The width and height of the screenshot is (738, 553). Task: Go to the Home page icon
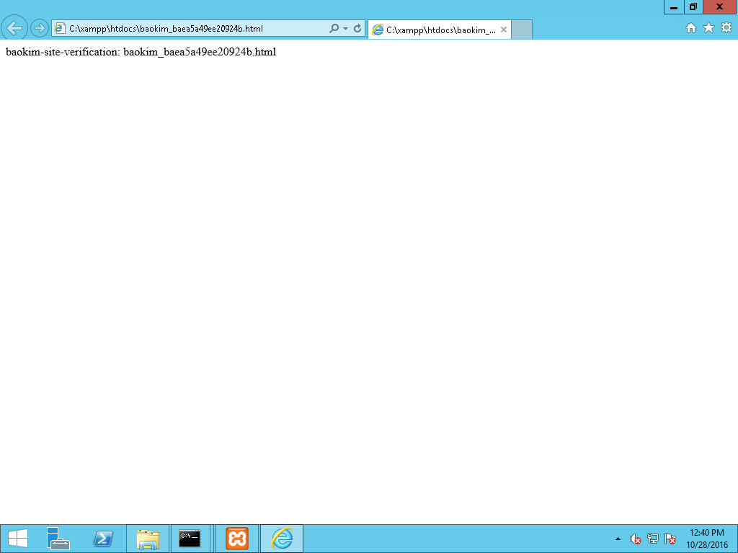coord(691,28)
